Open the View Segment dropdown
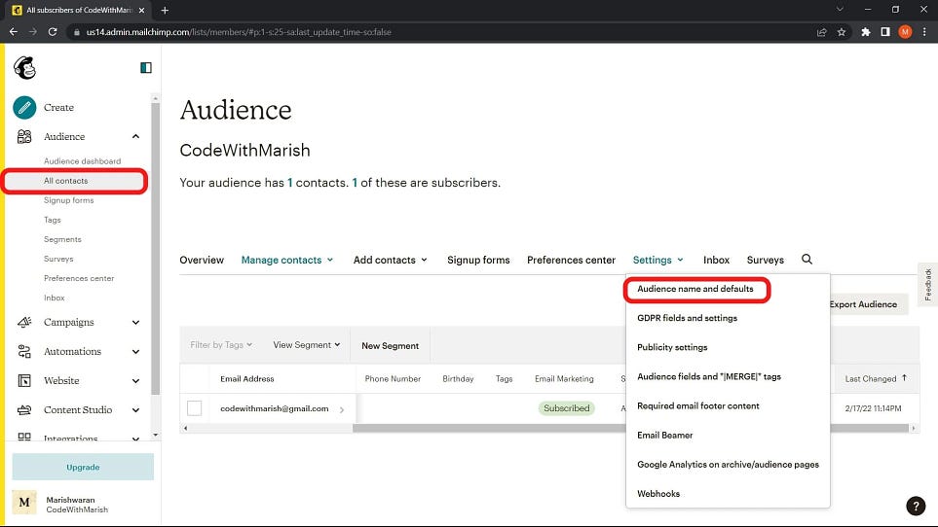 click(307, 345)
